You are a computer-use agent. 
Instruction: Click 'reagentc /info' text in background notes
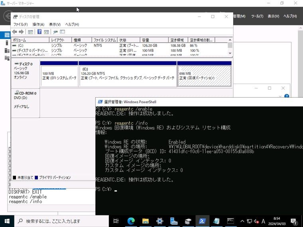pyautogui.click(x=26, y=202)
